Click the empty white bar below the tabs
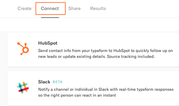Screen dimensions: 179x106 [90, 25]
